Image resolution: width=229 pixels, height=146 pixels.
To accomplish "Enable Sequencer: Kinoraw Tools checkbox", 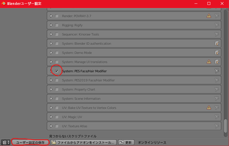I will [x=57, y=34].
